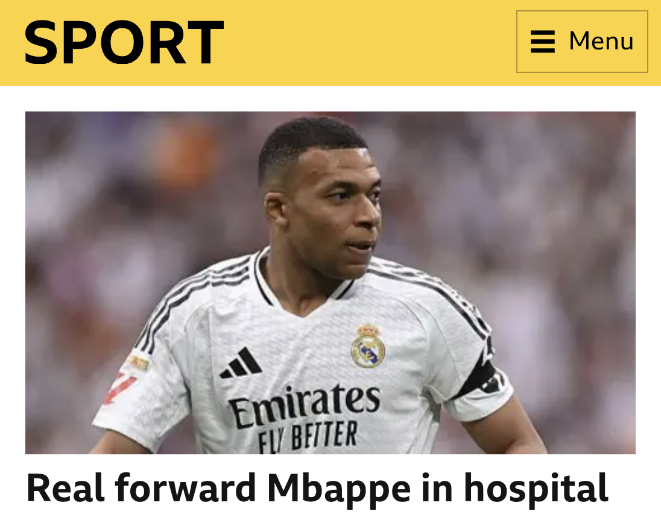Go to the SPORT homepage heading

coord(124,43)
